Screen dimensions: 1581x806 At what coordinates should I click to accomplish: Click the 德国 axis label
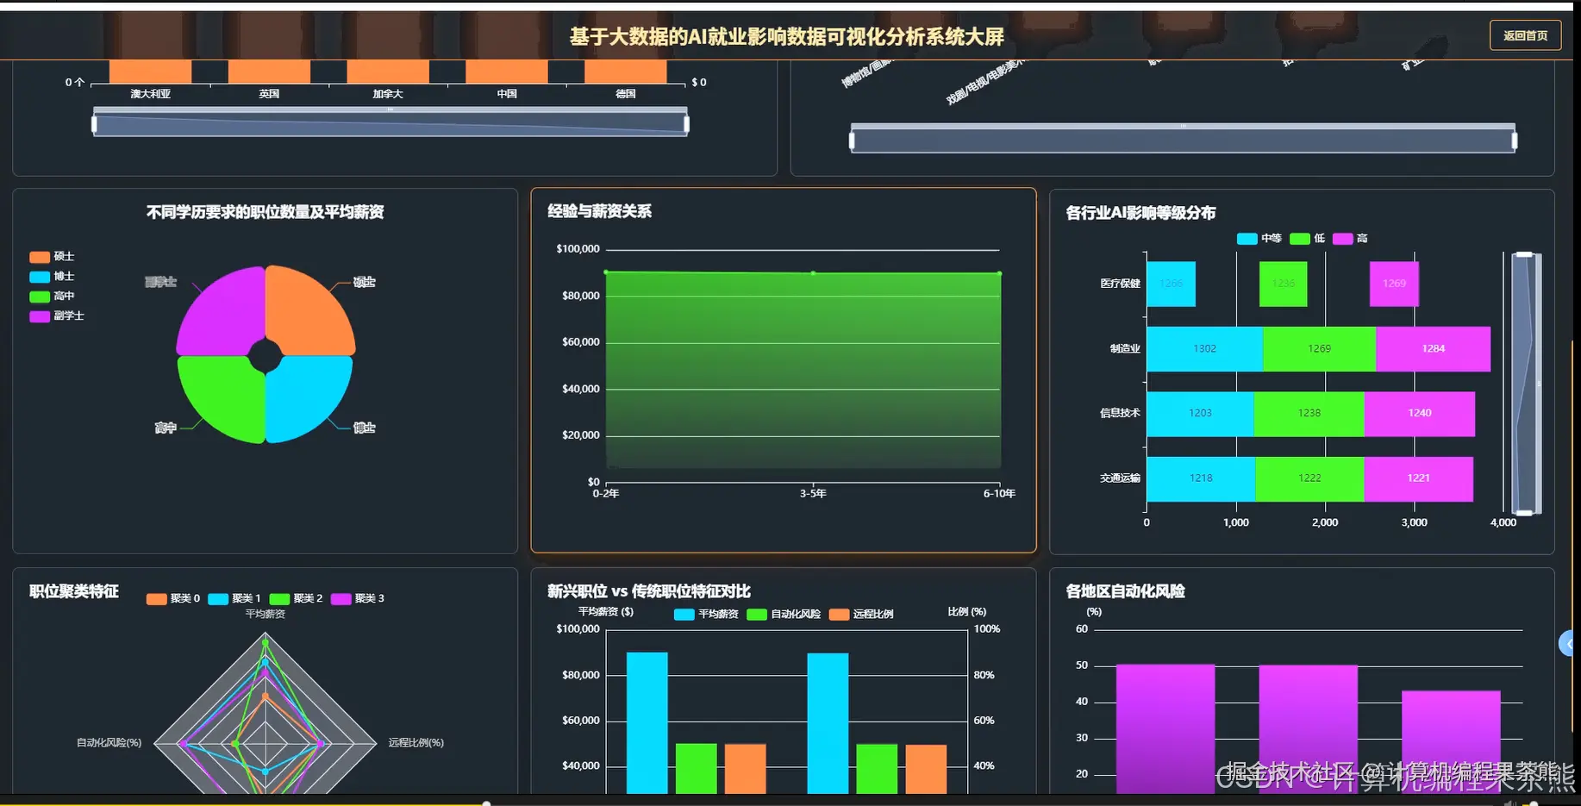click(626, 94)
